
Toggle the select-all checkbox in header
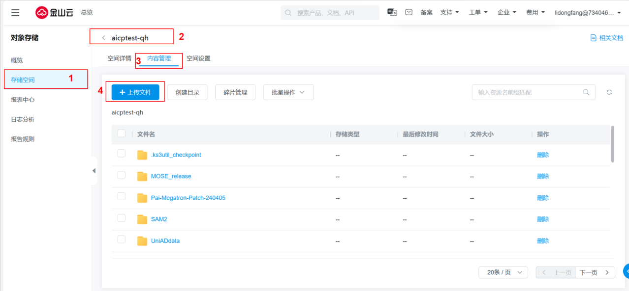click(x=122, y=133)
